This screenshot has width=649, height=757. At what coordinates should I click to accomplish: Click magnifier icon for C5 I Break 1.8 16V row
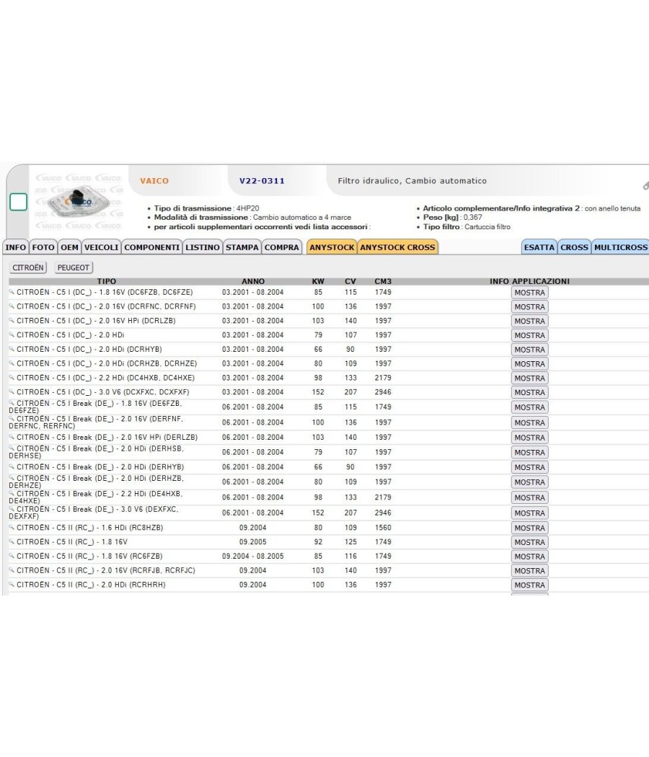(x=12, y=402)
